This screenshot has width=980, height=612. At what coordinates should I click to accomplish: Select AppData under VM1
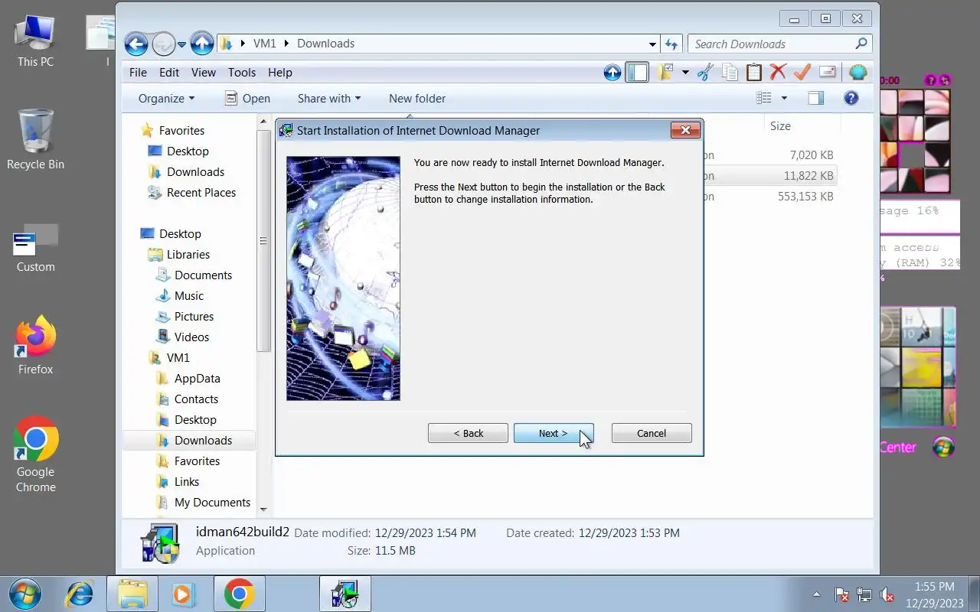pos(197,378)
